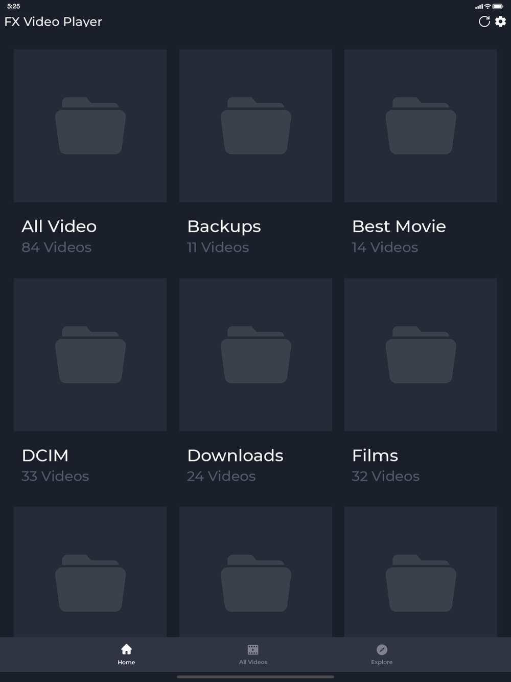Viewport: 511px width, 682px height.
Task: Select the "Best Movie" folder title
Action: (399, 226)
